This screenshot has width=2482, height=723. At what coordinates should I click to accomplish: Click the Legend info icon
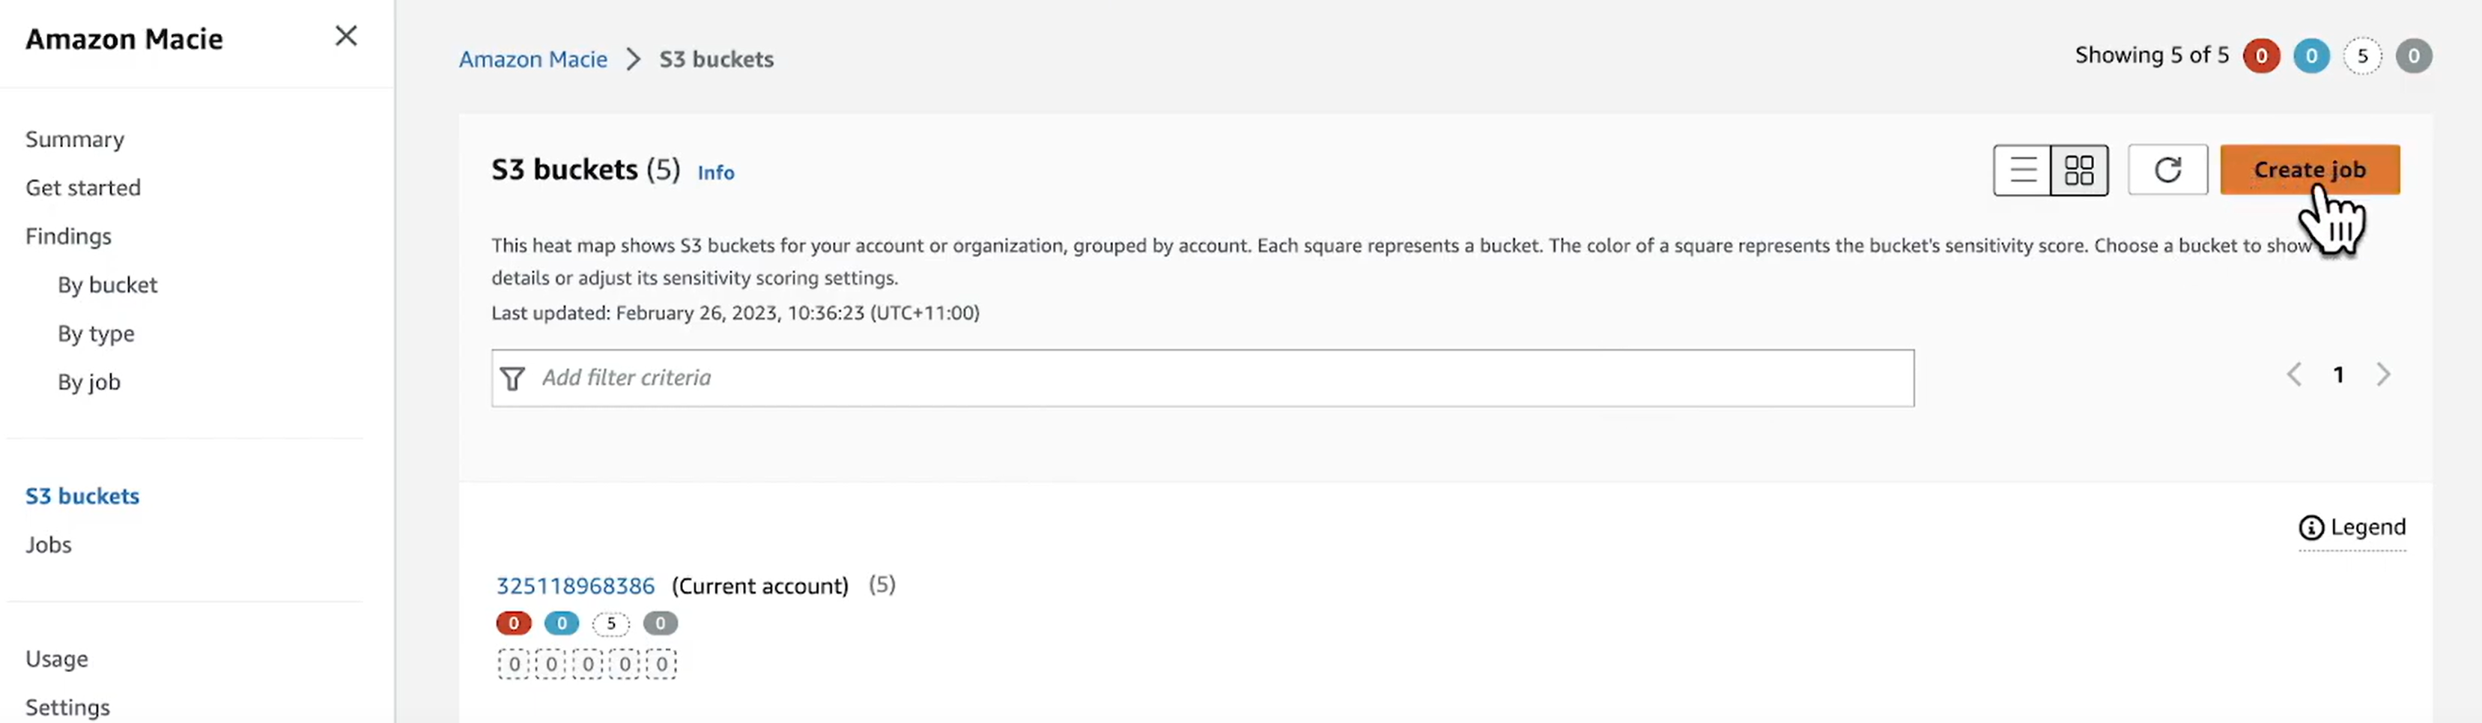tap(2311, 527)
